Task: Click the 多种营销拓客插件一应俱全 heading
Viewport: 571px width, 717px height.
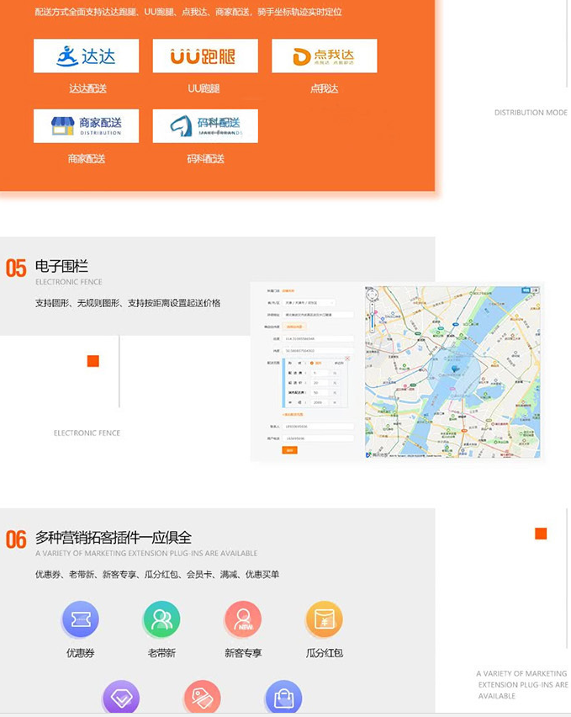Action: tap(114, 537)
